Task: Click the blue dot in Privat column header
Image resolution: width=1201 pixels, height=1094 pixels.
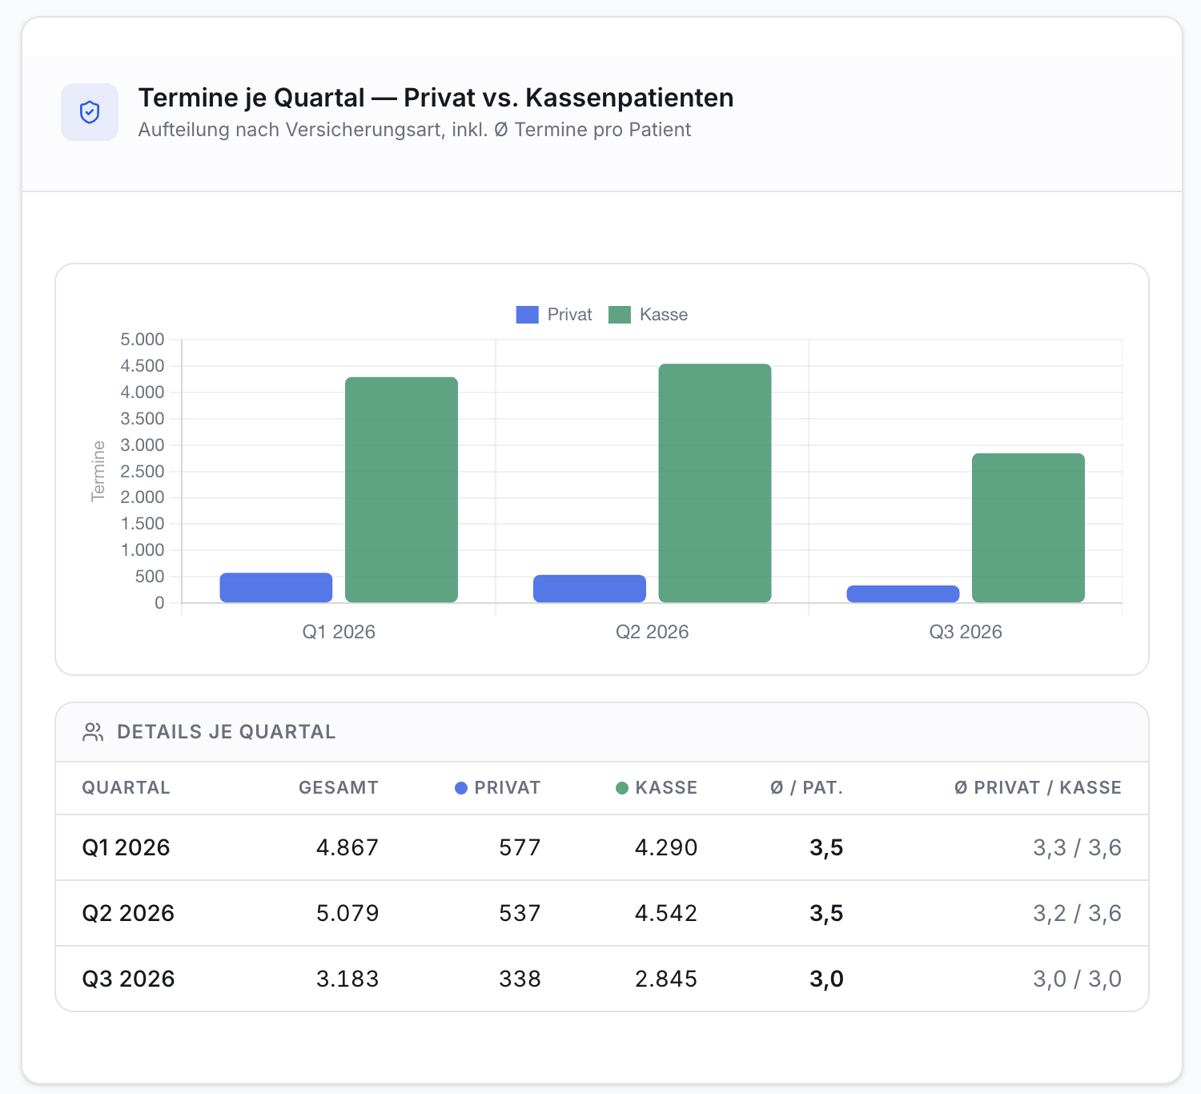Action: pyautogui.click(x=461, y=788)
